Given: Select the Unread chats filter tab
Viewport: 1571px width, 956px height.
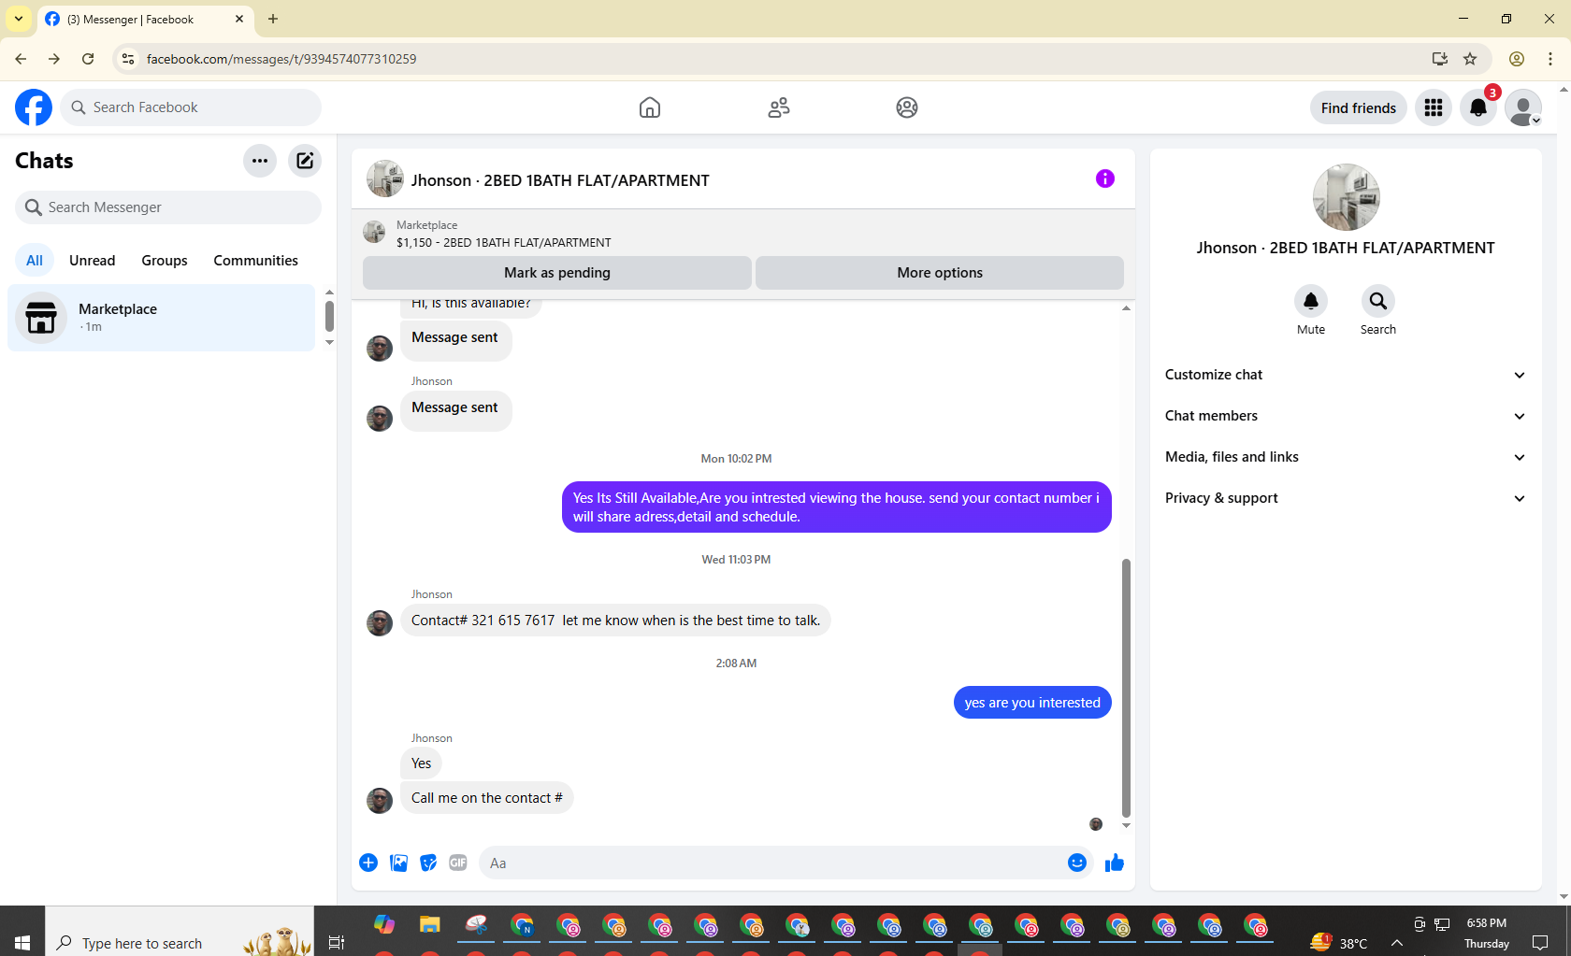Looking at the screenshot, I should coord(93,261).
